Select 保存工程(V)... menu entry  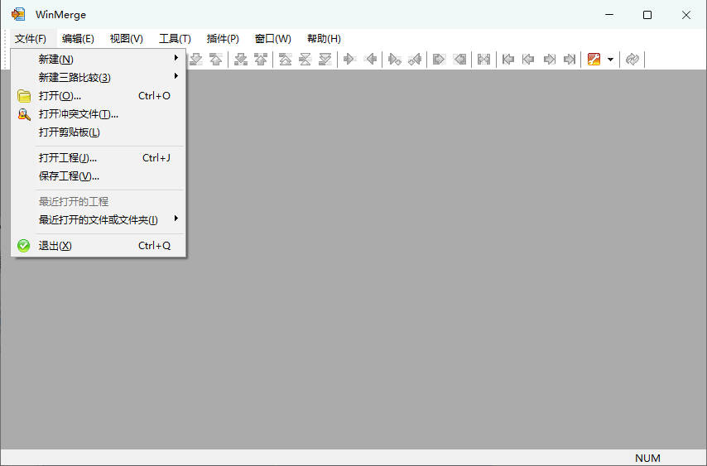99,176
